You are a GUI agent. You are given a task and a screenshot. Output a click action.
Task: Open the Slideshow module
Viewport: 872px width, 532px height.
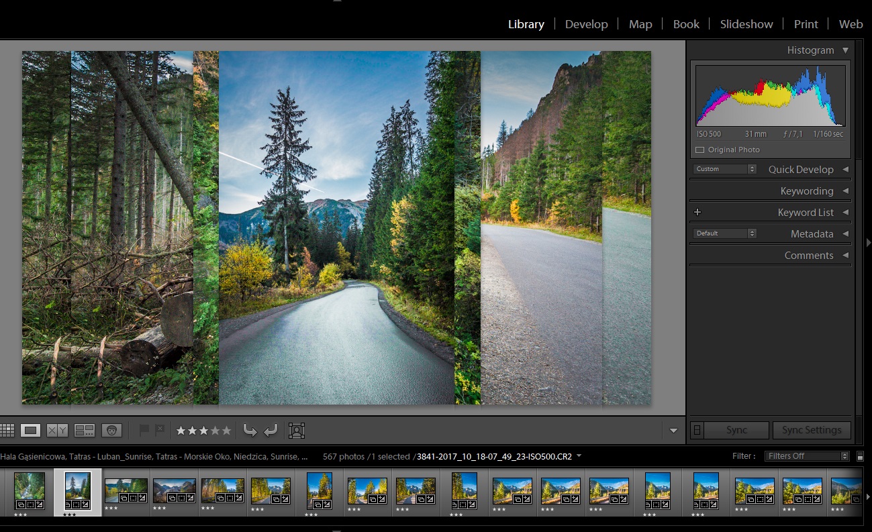coord(746,24)
